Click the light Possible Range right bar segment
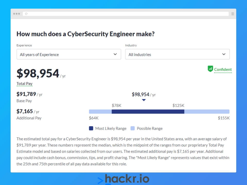 point(207,112)
